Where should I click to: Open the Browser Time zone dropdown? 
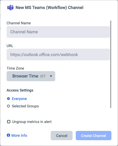[31, 76]
